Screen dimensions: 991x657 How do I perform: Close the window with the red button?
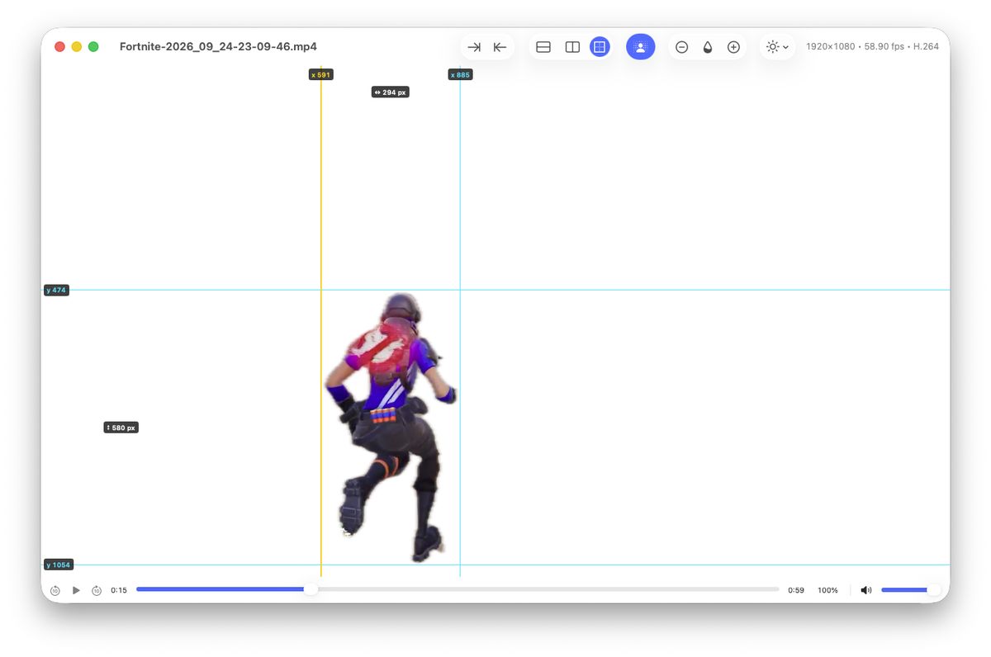click(x=59, y=47)
